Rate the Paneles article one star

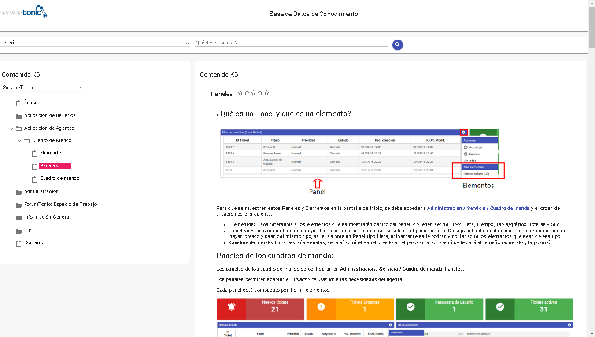240,92
